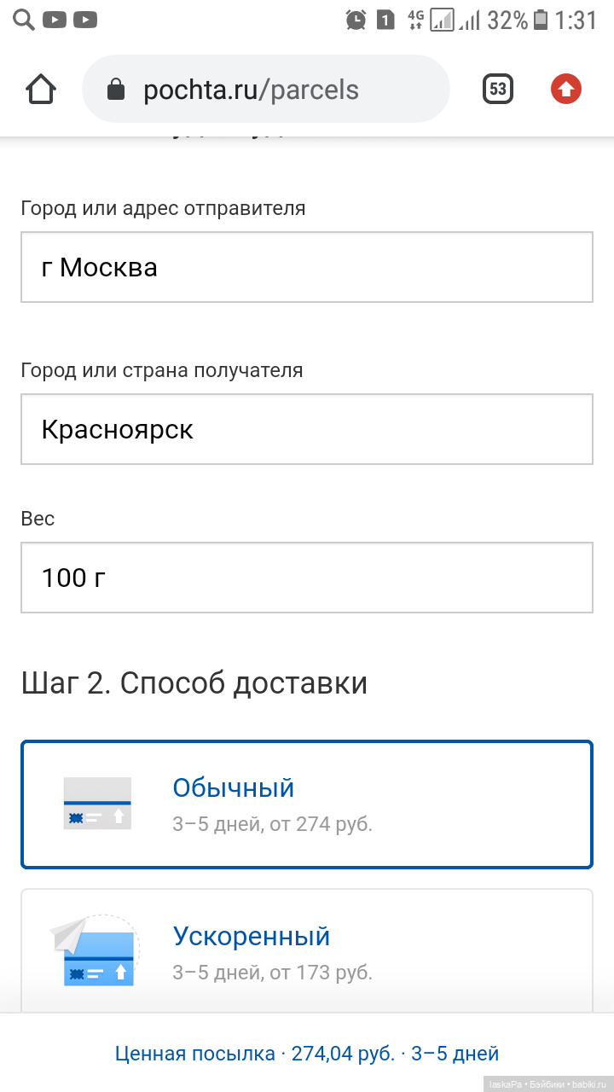Open the Ценная посылка 274,04 руб. summary

(x=307, y=1054)
